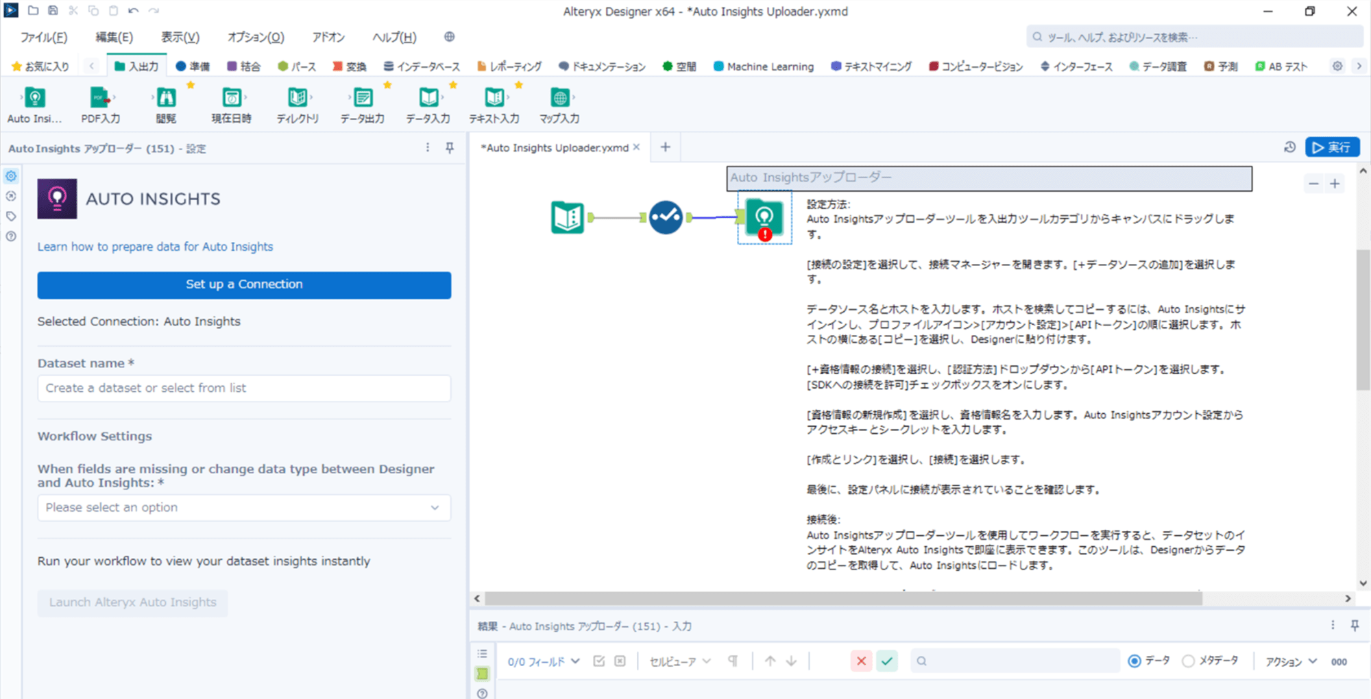Open config panel three-dot options menu

(428, 147)
